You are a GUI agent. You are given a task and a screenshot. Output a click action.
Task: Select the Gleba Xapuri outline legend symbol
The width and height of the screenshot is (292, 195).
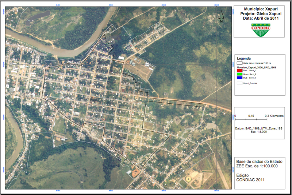[239, 63]
